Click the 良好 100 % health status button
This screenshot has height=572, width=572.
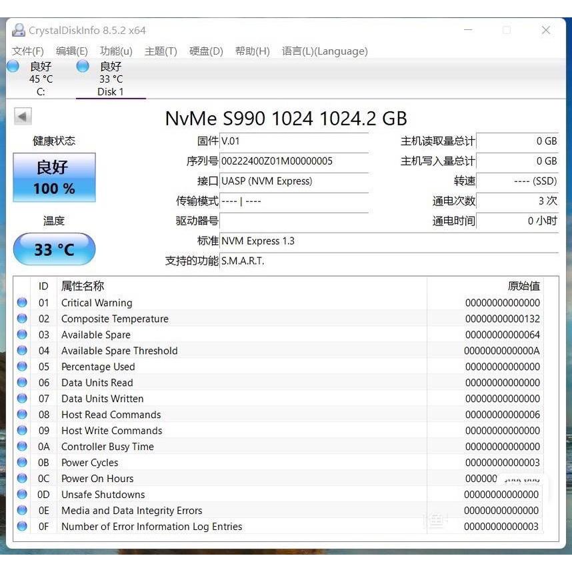(55, 177)
